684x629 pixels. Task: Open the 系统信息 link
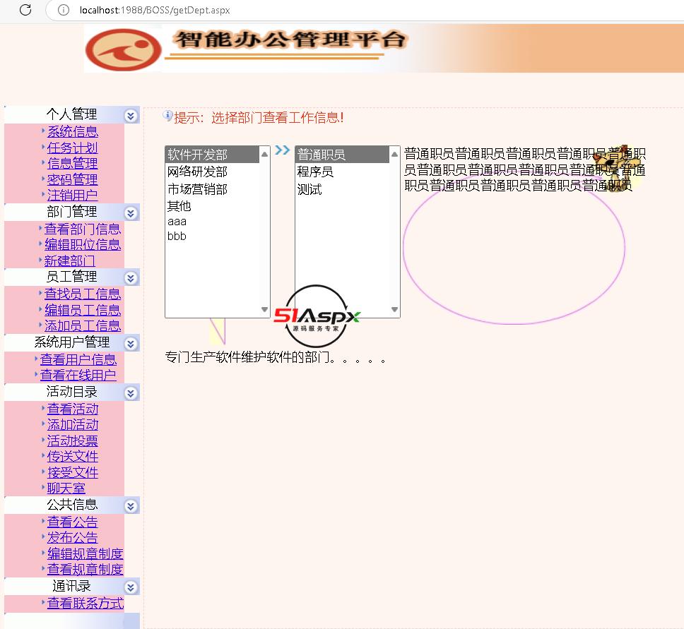click(72, 131)
